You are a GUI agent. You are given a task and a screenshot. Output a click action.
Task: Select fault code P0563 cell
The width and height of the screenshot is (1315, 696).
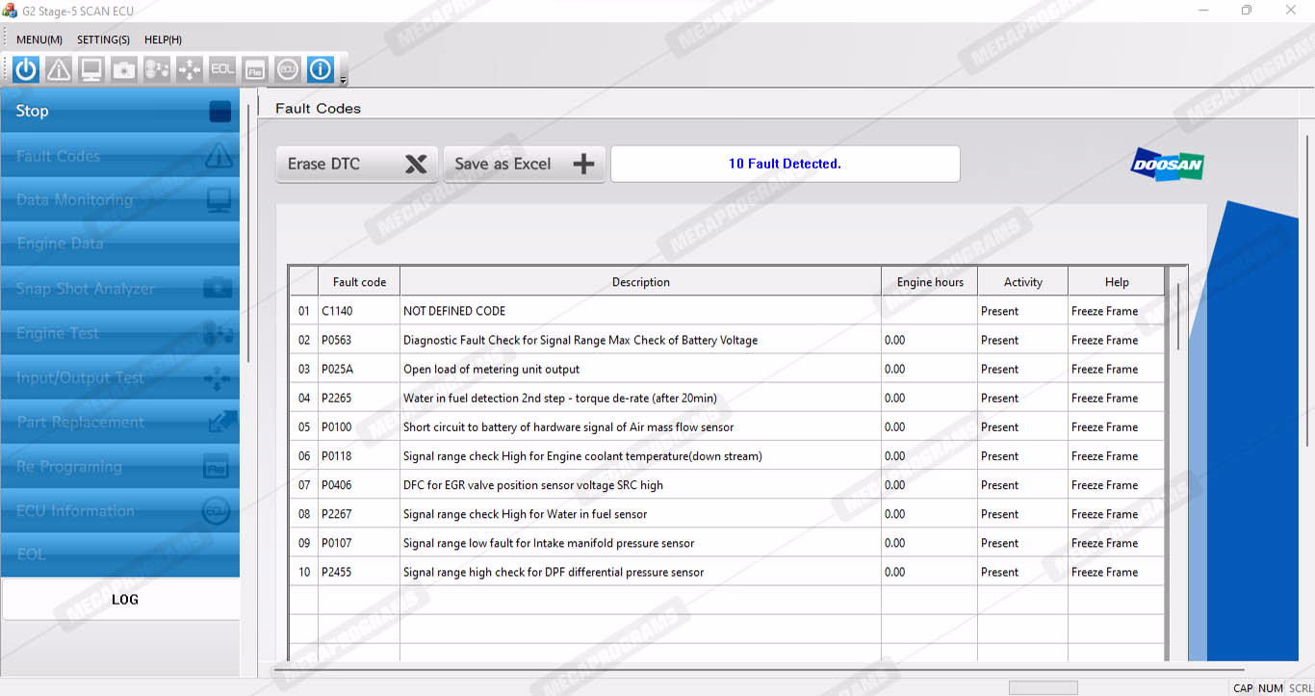pyautogui.click(x=359, y=340)
